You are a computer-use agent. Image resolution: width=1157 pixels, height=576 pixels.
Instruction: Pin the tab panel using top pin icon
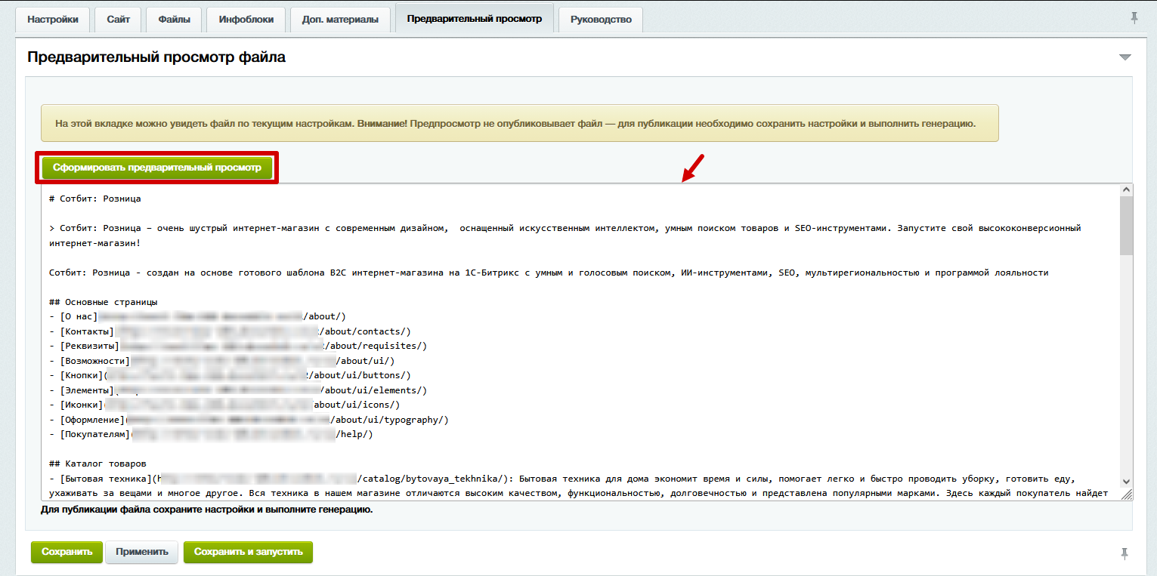(1134, 18)
